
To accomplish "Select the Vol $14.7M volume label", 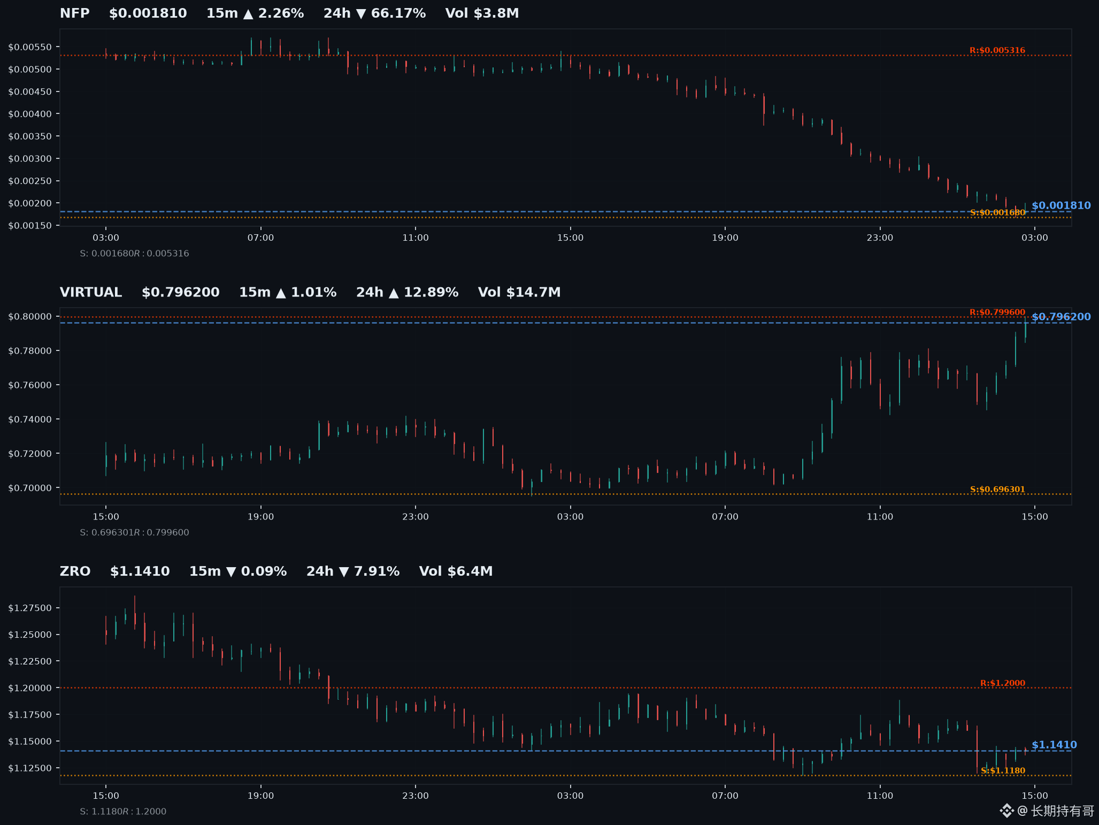I will tap(519, 292).
